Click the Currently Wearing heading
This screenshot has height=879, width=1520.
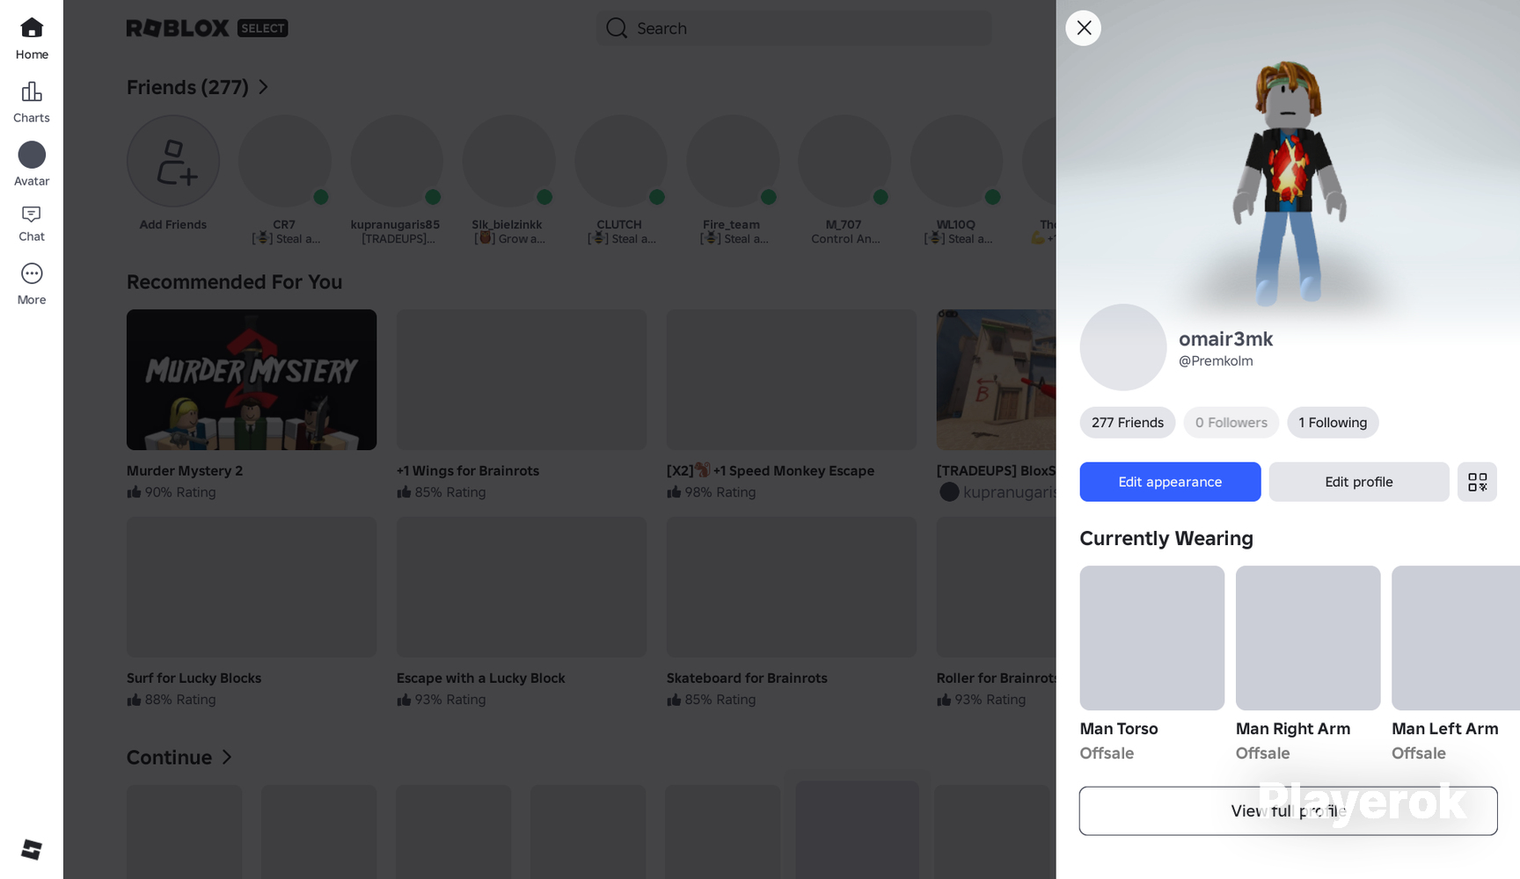(x=1166, y=538)
